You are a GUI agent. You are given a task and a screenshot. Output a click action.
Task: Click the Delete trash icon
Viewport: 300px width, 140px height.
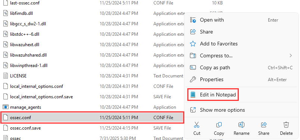(x=286, y=125)
